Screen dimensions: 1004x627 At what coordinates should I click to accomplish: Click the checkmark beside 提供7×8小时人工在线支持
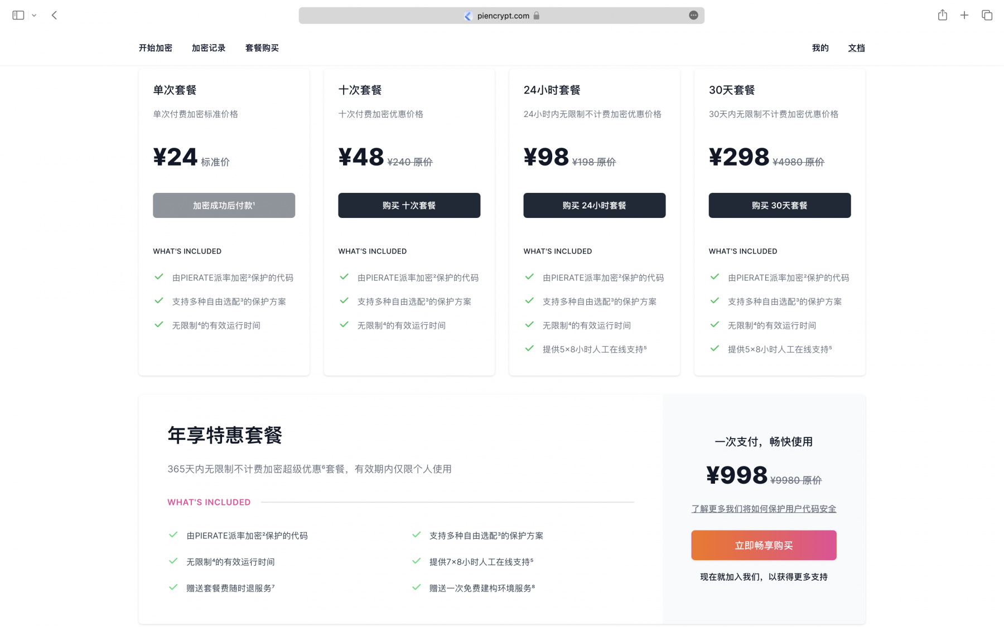pos(416,561)
